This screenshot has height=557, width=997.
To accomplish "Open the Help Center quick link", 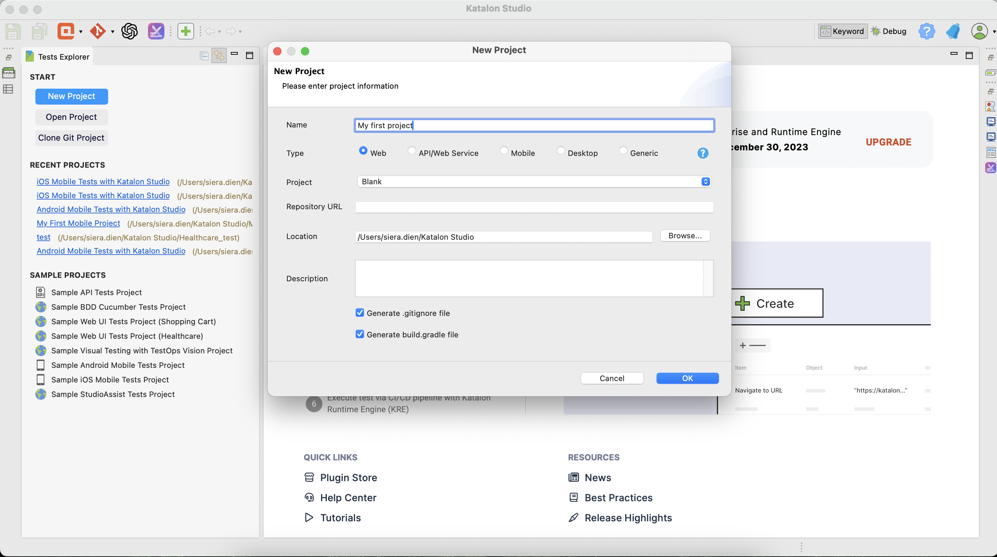I will [x=340, y=497].
